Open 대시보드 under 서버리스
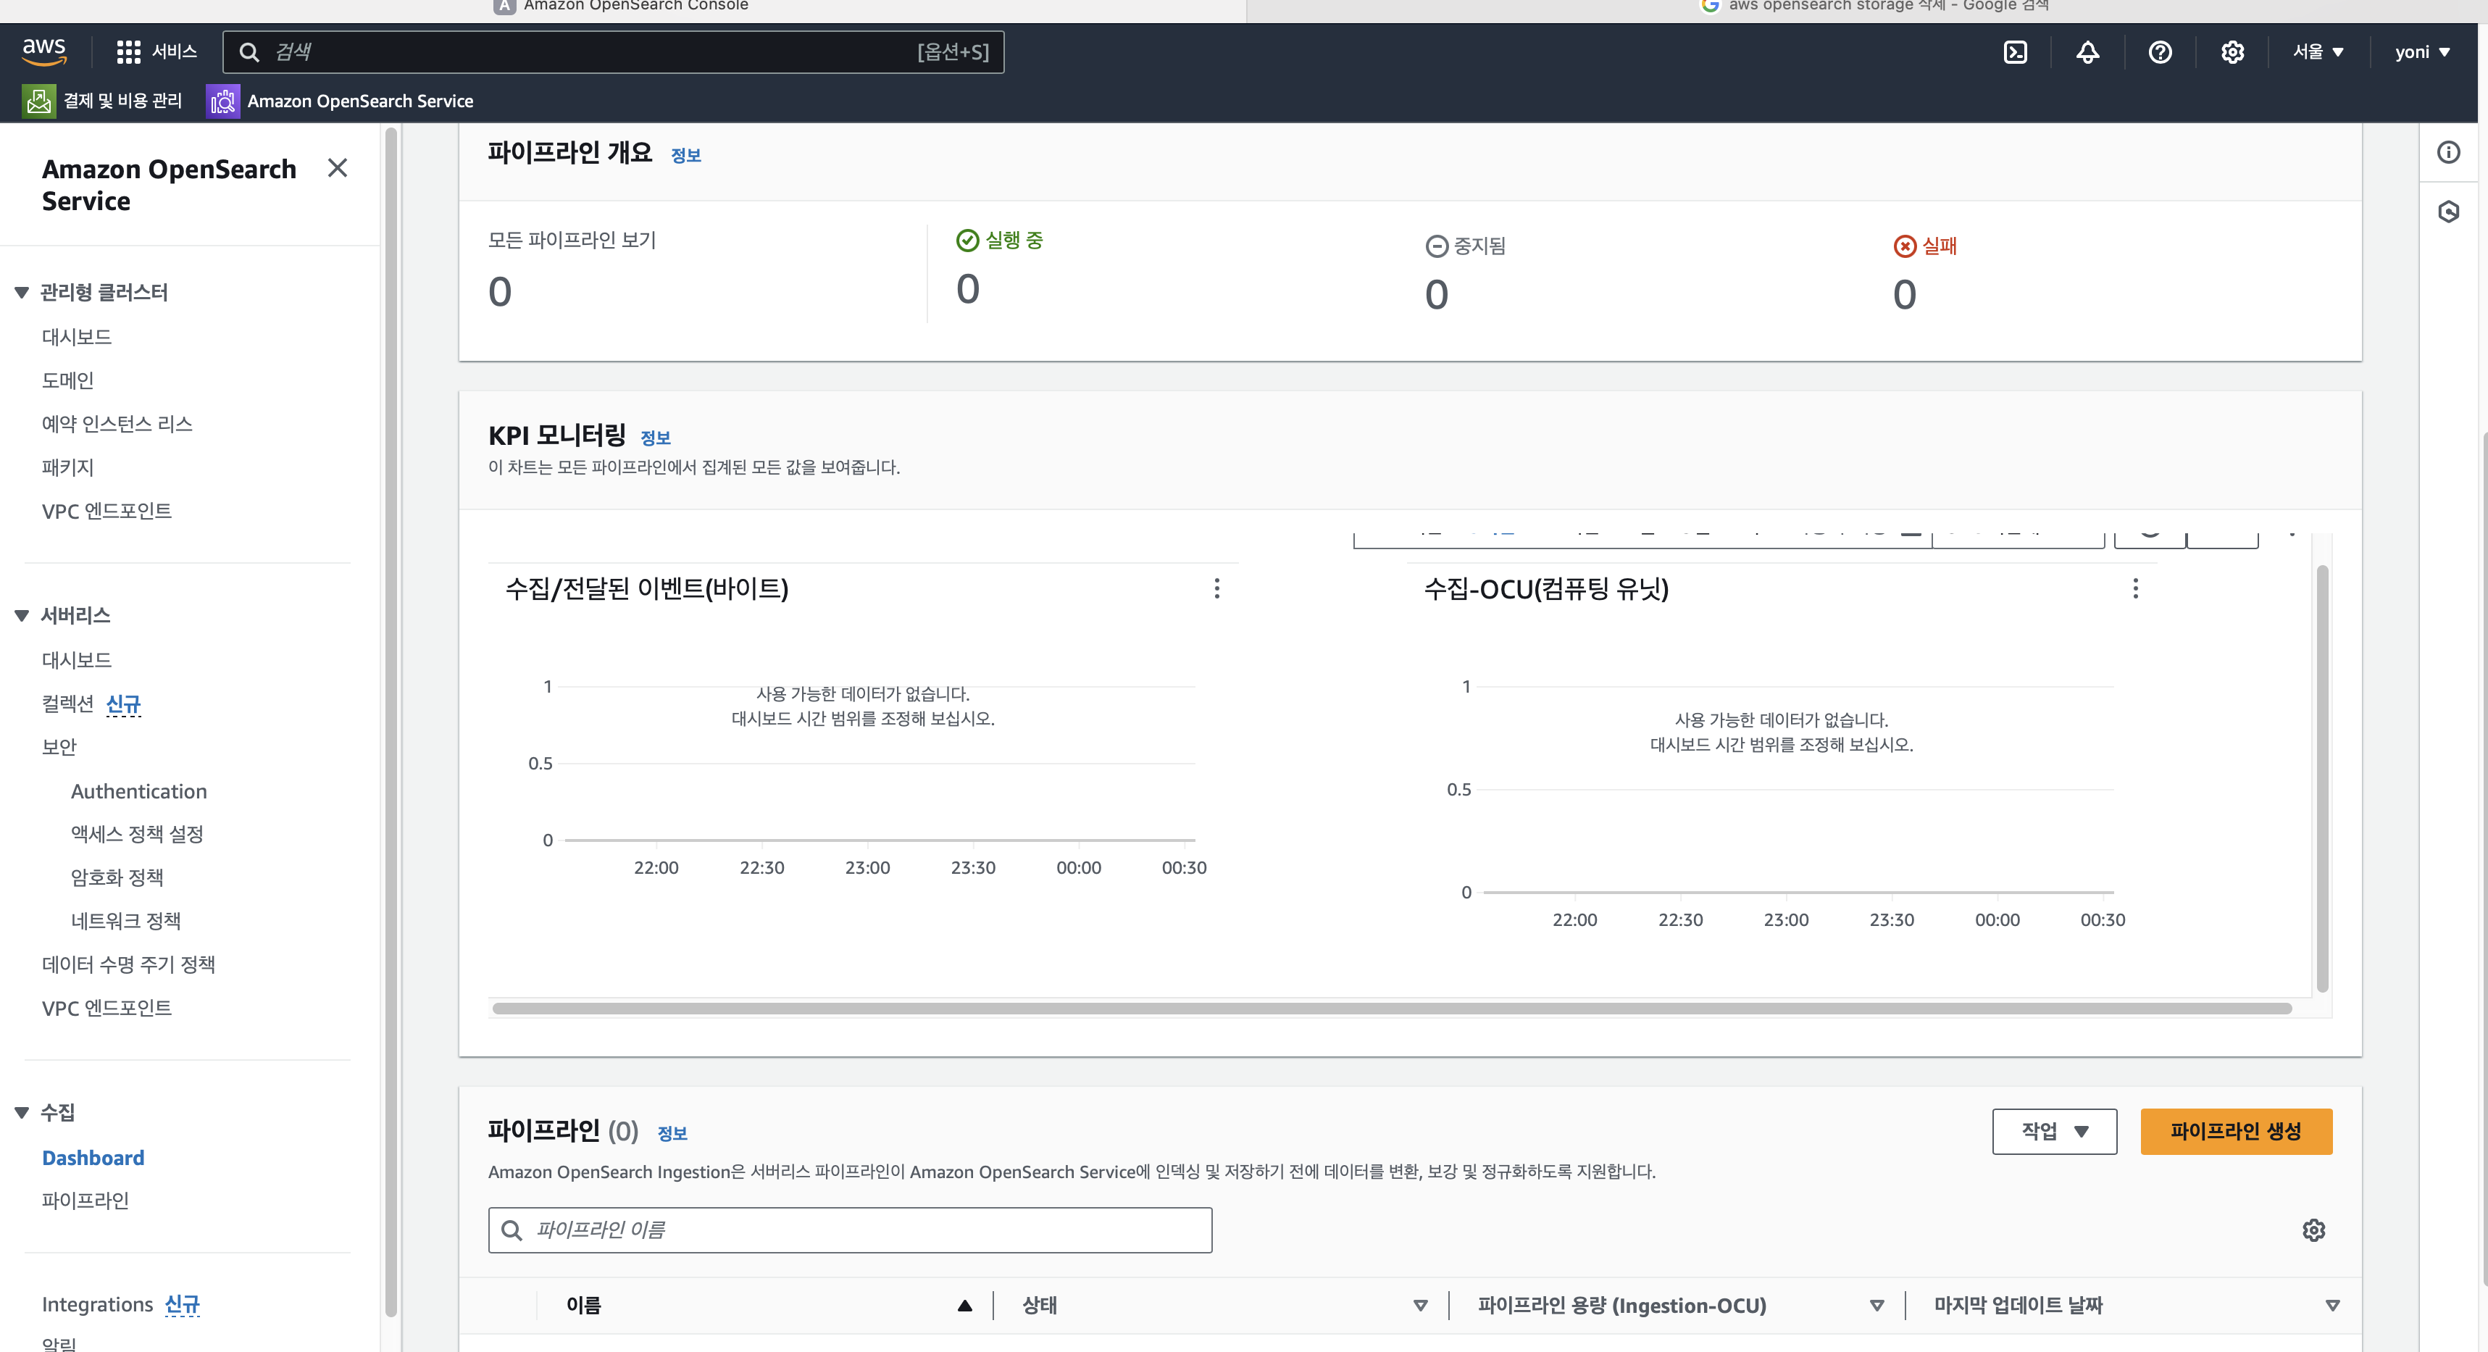Image resolution: width=2488 pixels, height=1352 pixels. pyautogui.click(x=76, y=661)
